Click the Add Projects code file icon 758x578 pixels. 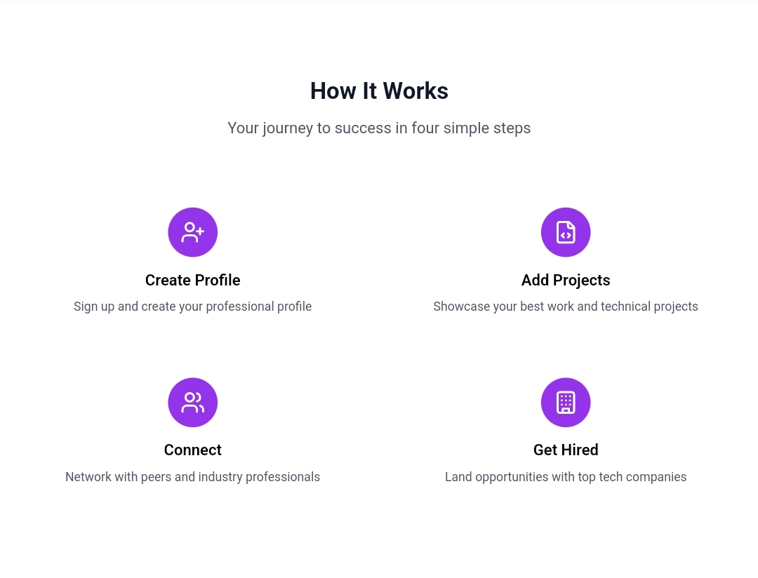click(566, 232)
